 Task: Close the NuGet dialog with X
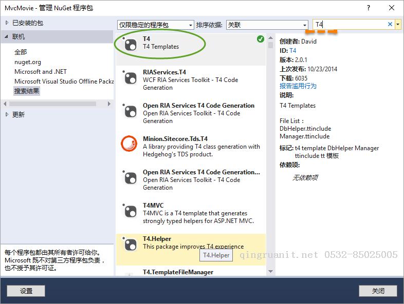(x=392, y=8)
